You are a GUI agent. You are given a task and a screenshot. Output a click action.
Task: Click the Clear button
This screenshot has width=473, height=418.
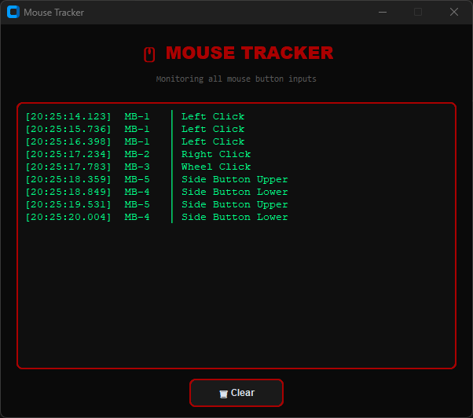[236, 393]
